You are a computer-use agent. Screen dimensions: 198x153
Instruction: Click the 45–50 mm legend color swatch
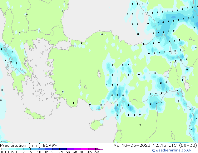92,149
